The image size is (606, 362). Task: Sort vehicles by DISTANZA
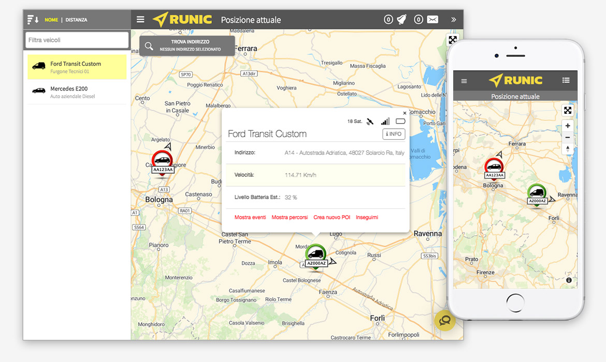click(76, 20)
